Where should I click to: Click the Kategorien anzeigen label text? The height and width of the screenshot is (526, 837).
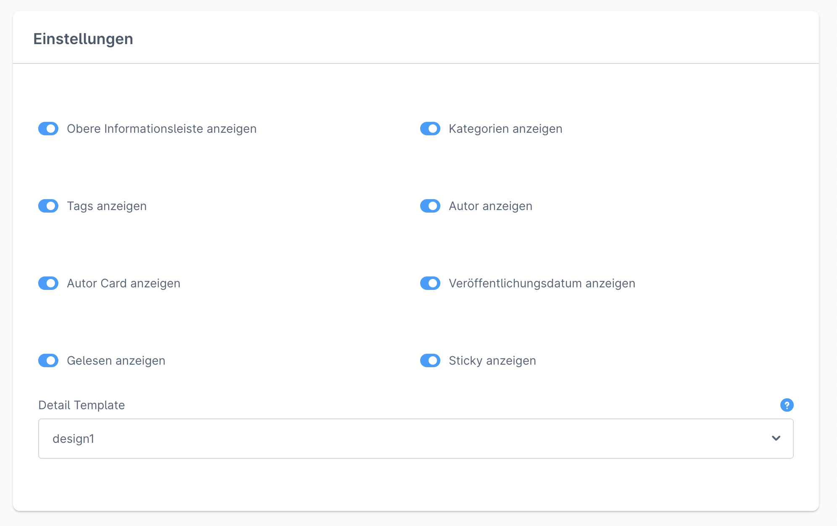505,129
